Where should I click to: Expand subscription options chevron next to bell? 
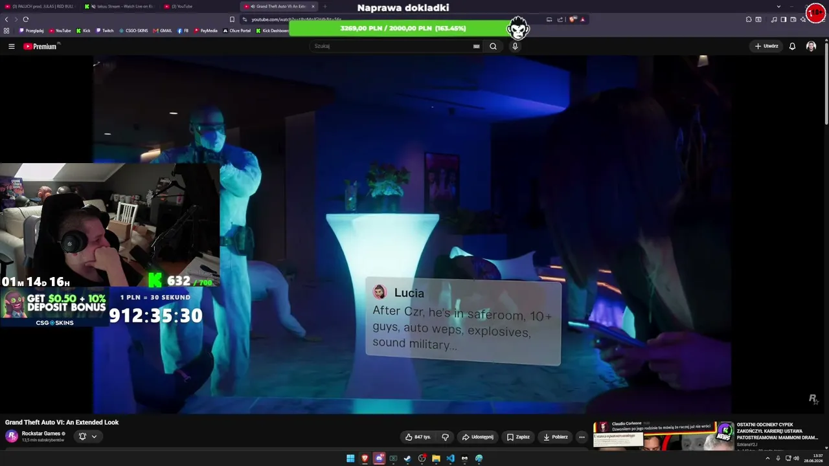(x=94, y=436)
